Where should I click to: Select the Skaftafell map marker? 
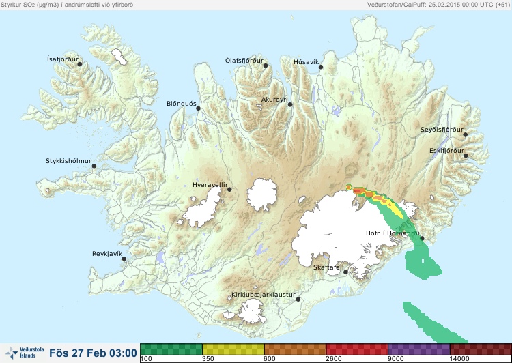pos(345,272)
